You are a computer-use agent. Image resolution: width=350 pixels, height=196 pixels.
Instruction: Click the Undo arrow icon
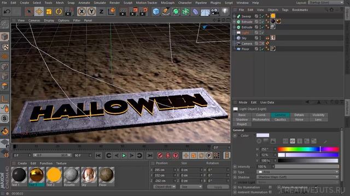[7, 11]
